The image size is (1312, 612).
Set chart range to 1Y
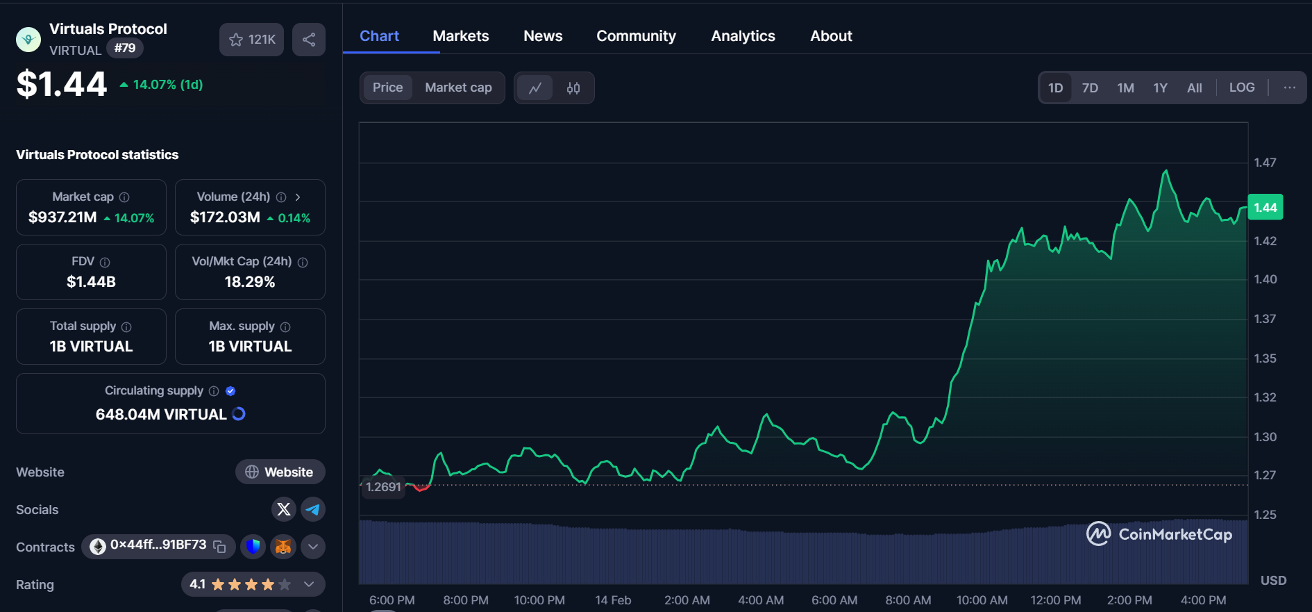(1160, 88)
